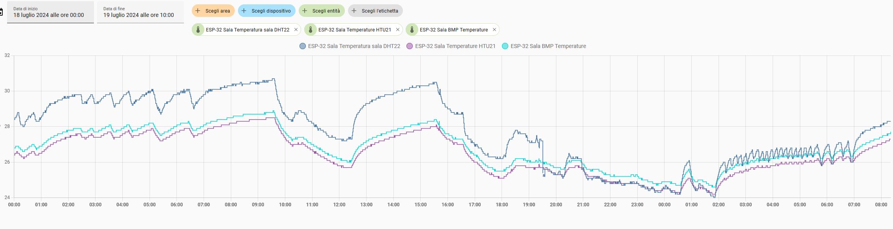
Task: Click the cyan BMP Temperature legend circle
Action: (x=505, y=46)
